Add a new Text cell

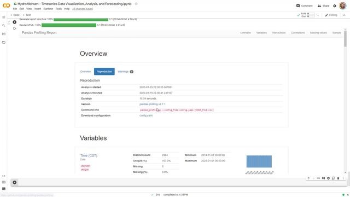tap(27, 15)
